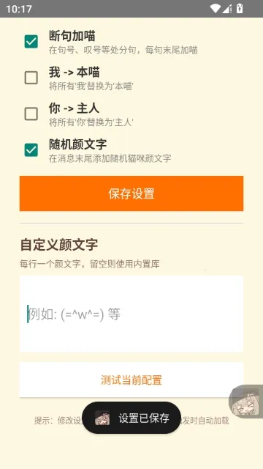Click the orange 保存设置 button
This screenshot has height=469, width=263.
131,193
